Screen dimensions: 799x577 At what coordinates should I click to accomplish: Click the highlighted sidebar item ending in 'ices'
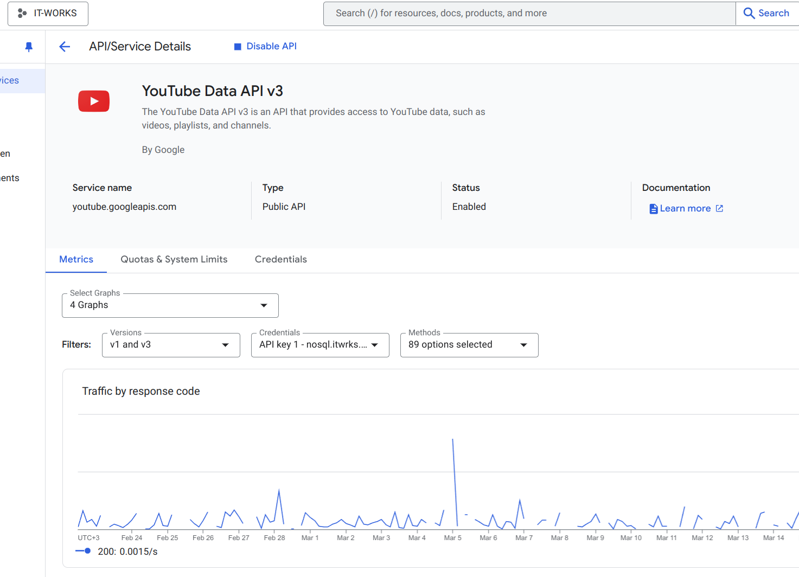pos(22,81)
